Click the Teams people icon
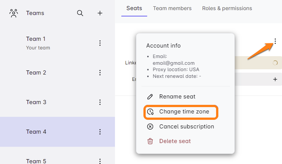Screen dimensions: 282x164 [x=14, y=13]
